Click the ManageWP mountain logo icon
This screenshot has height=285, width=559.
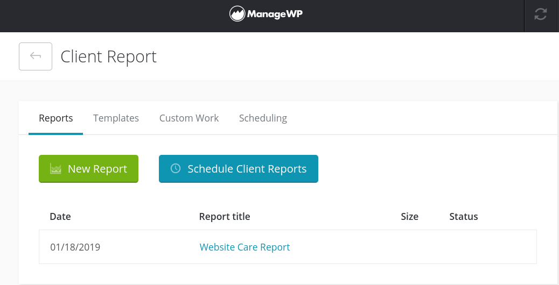(237, 14)
